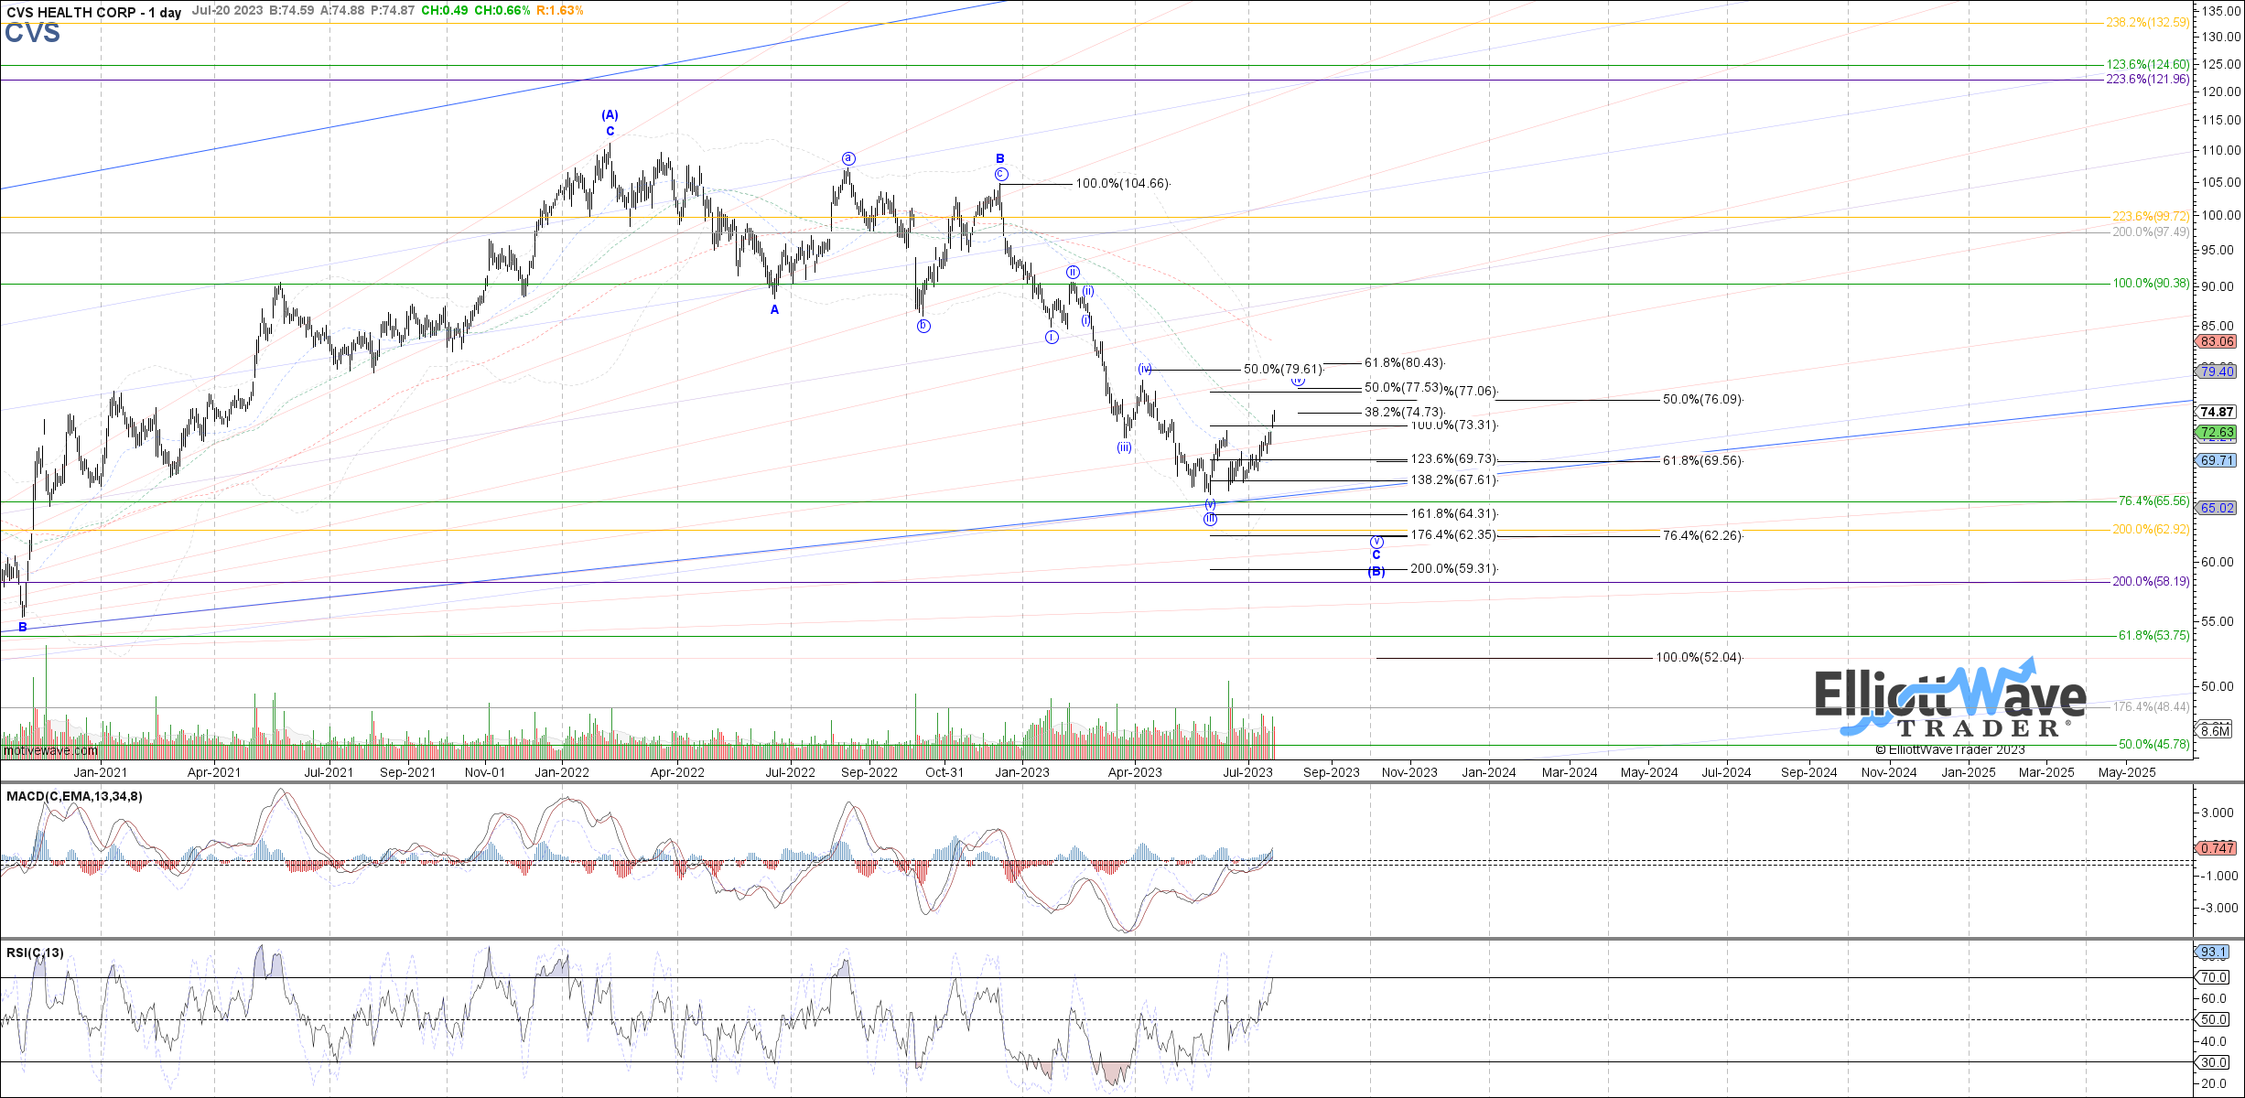Select the large CVS ticker label

pyautogui.click(x=32, y=34)
